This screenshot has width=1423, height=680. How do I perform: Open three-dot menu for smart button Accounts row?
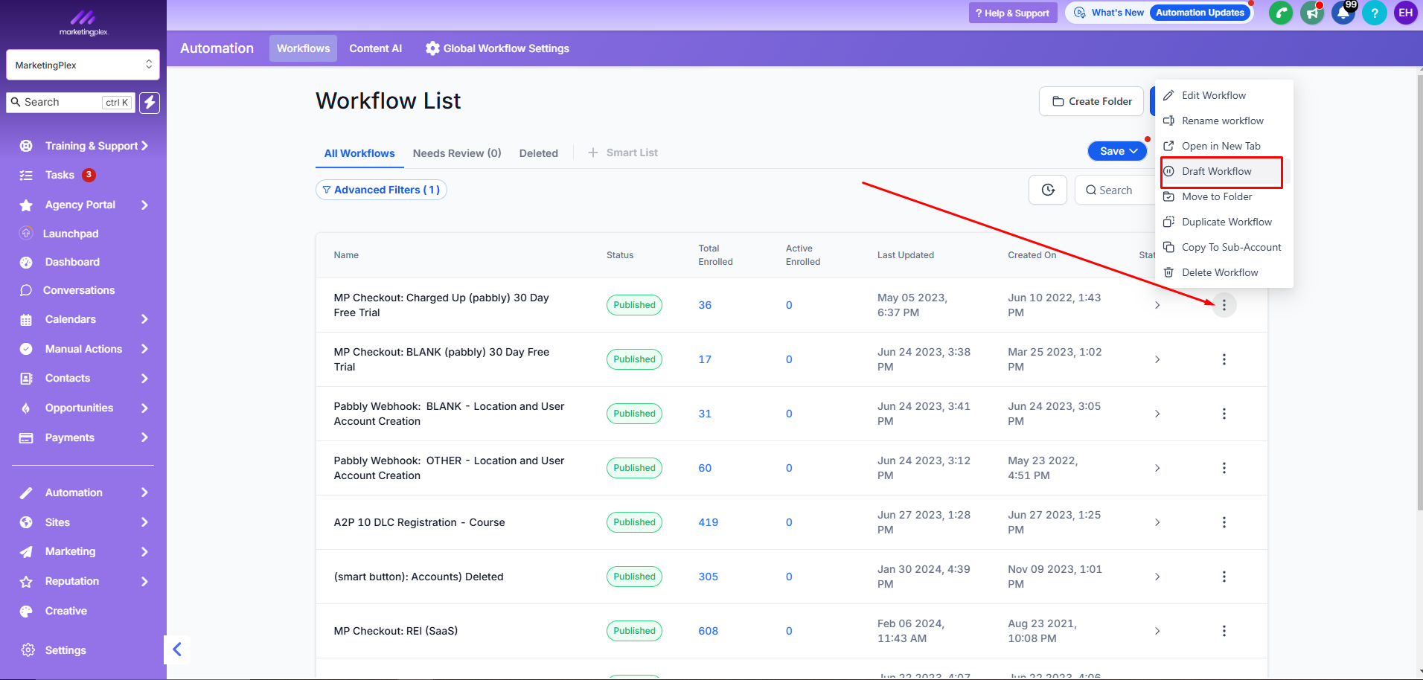click(x=1224, y=577)
